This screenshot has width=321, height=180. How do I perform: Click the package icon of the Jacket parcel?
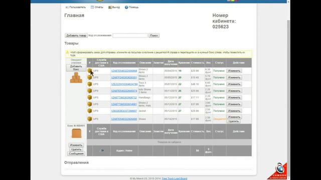(90, 111)
